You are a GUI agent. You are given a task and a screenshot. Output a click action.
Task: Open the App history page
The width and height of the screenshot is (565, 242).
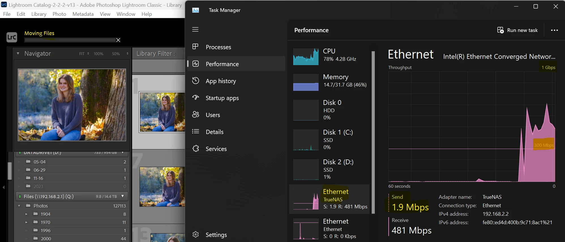tap(236, 81)
